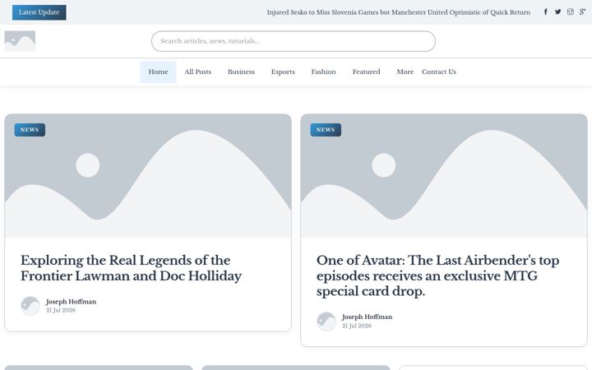The image size is (592, 370).
Task: Open the Twitter social icon
Action: pyautogui.click(x=558, y=12)
